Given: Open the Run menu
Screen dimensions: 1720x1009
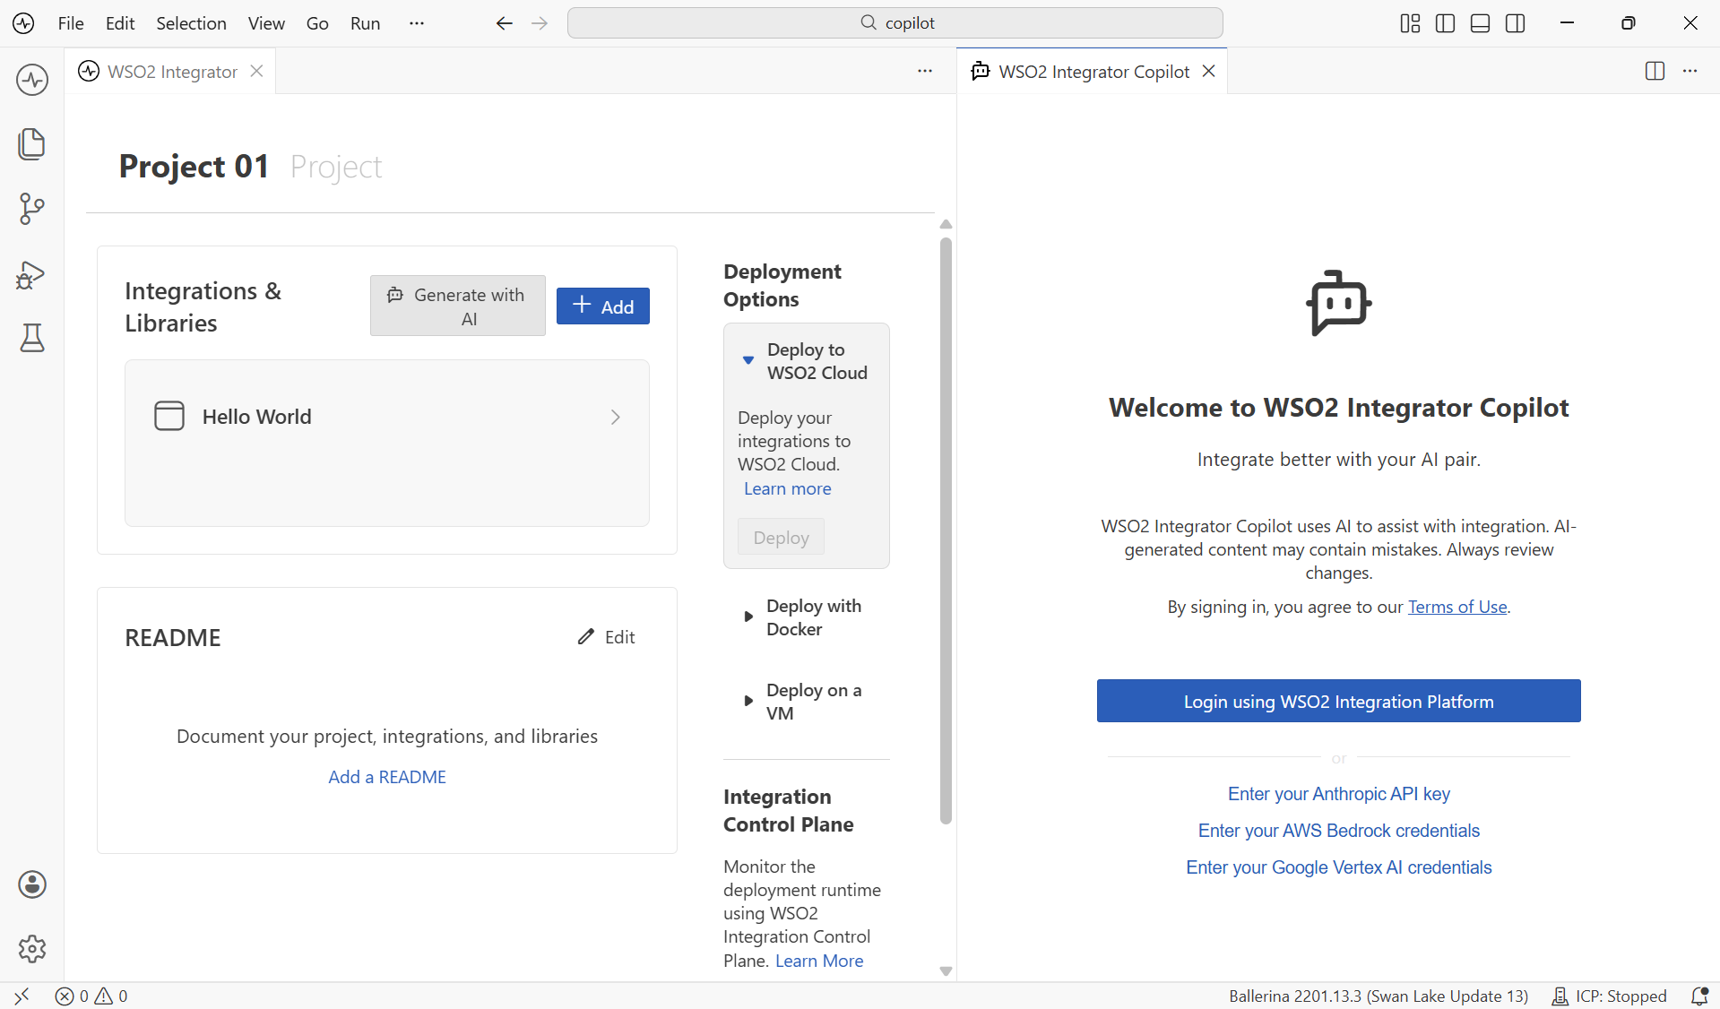Looking at the screenshot, I should tap(365, 23).
